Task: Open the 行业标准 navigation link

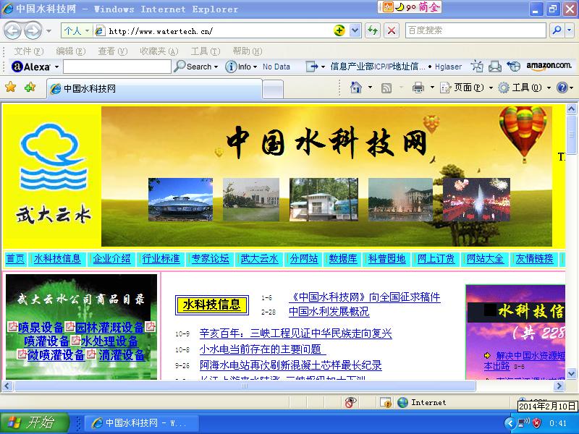Action: [161, 258]
